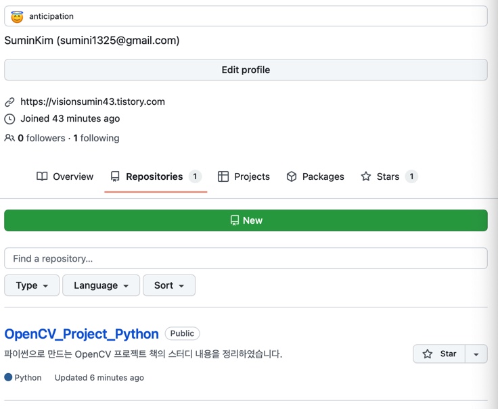498x409 pixels.
Task: Open the OpenCV_Project_Python repository
Action: pos(82,334)
